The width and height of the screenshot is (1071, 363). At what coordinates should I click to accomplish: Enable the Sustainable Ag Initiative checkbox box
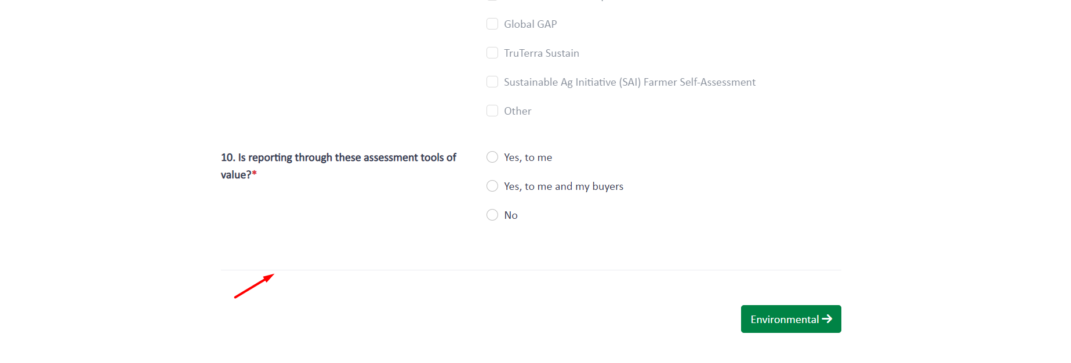click(x=492, y=82)
